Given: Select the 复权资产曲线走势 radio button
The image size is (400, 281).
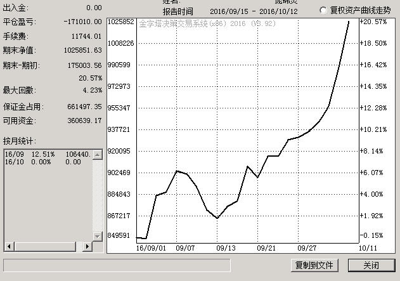Looking at the screenshot, I should [x=323, y=10].
